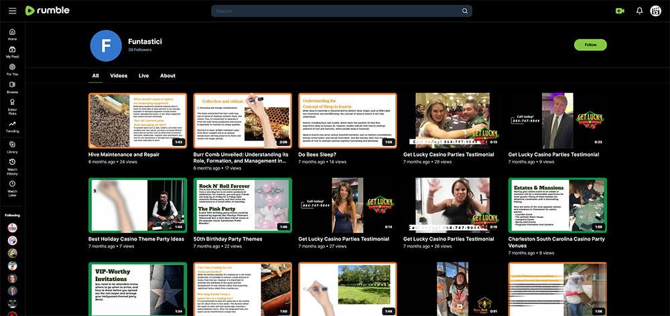Open first followed channel avatar in sidebar
Image resolution: width=670 pixels, height=316 pixels.
click(12, 228)
